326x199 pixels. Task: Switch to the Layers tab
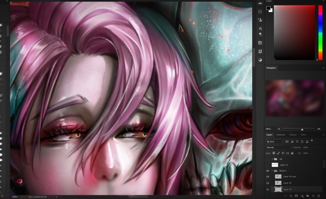click(x=269, y=135)
